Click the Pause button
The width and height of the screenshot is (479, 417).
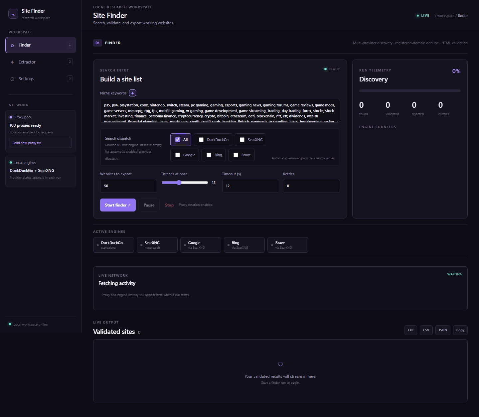(149, 205)
